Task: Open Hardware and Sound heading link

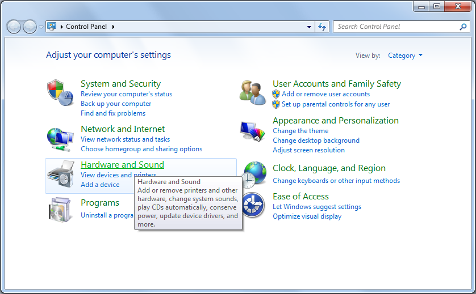Action: click(x=122, y=165)
